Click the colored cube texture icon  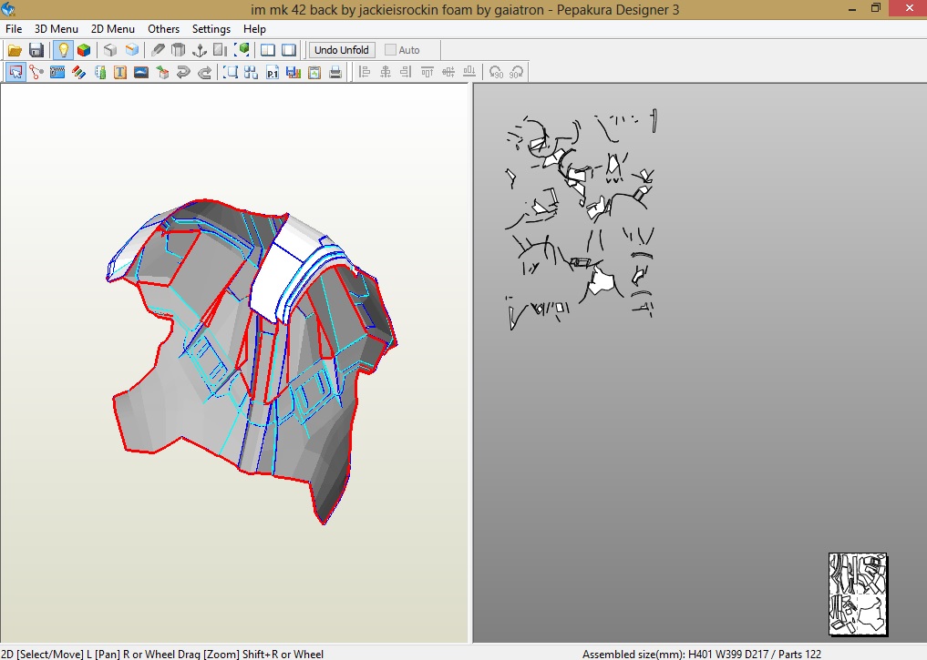pyautogui.click(x=84, y=50)
